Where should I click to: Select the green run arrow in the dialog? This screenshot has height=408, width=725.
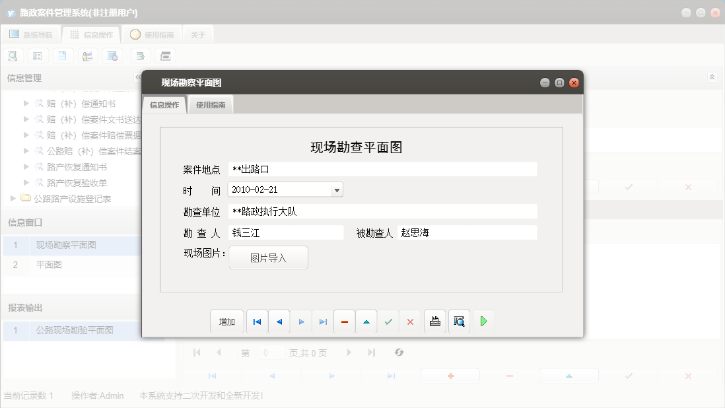pyautogui.click(x=483, y=322)
